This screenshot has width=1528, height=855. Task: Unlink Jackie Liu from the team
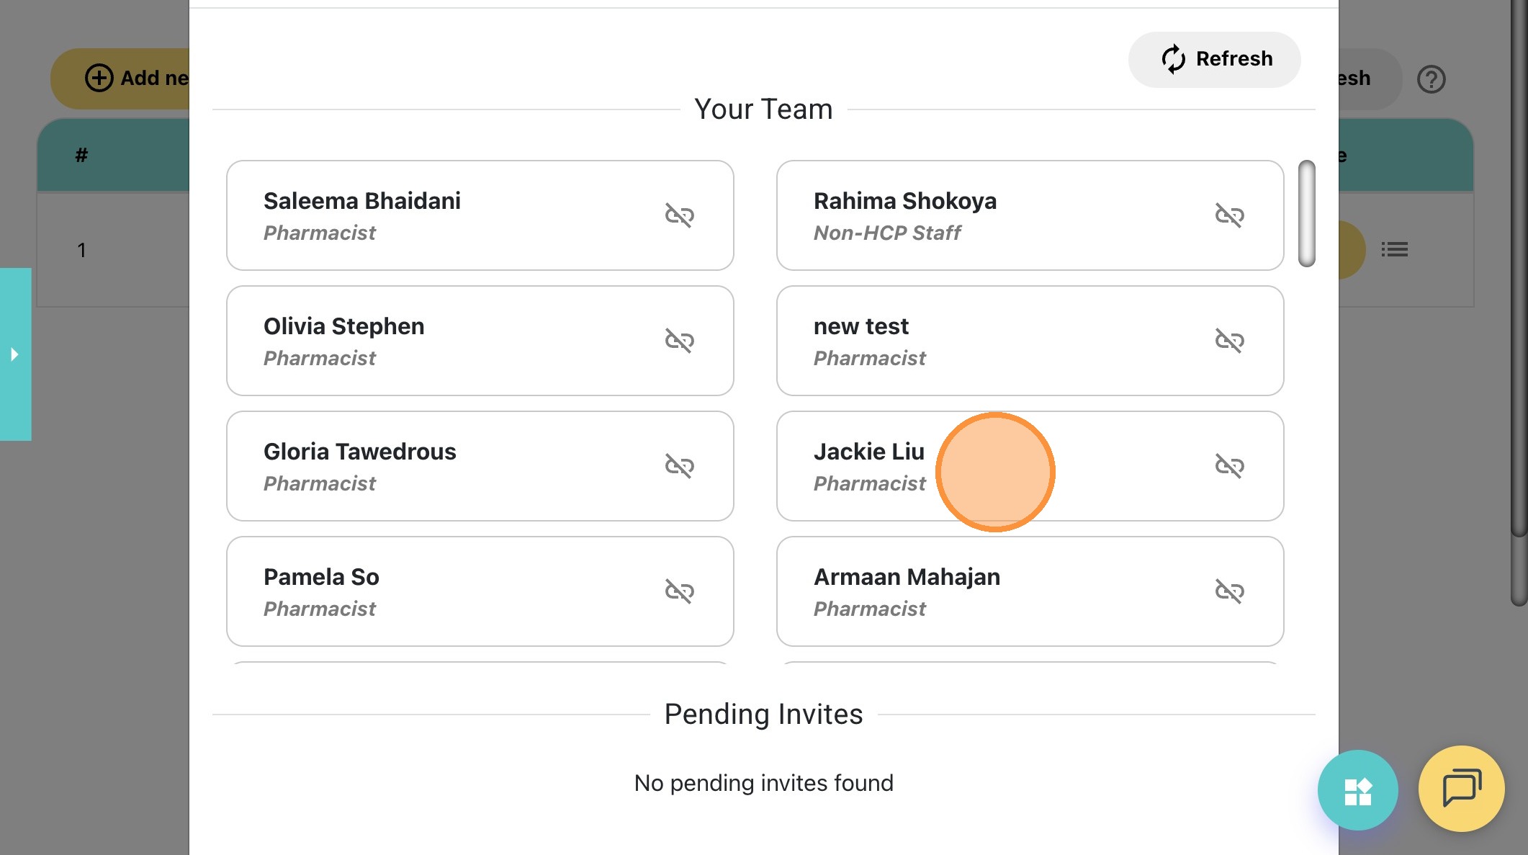coord(1229,466)
